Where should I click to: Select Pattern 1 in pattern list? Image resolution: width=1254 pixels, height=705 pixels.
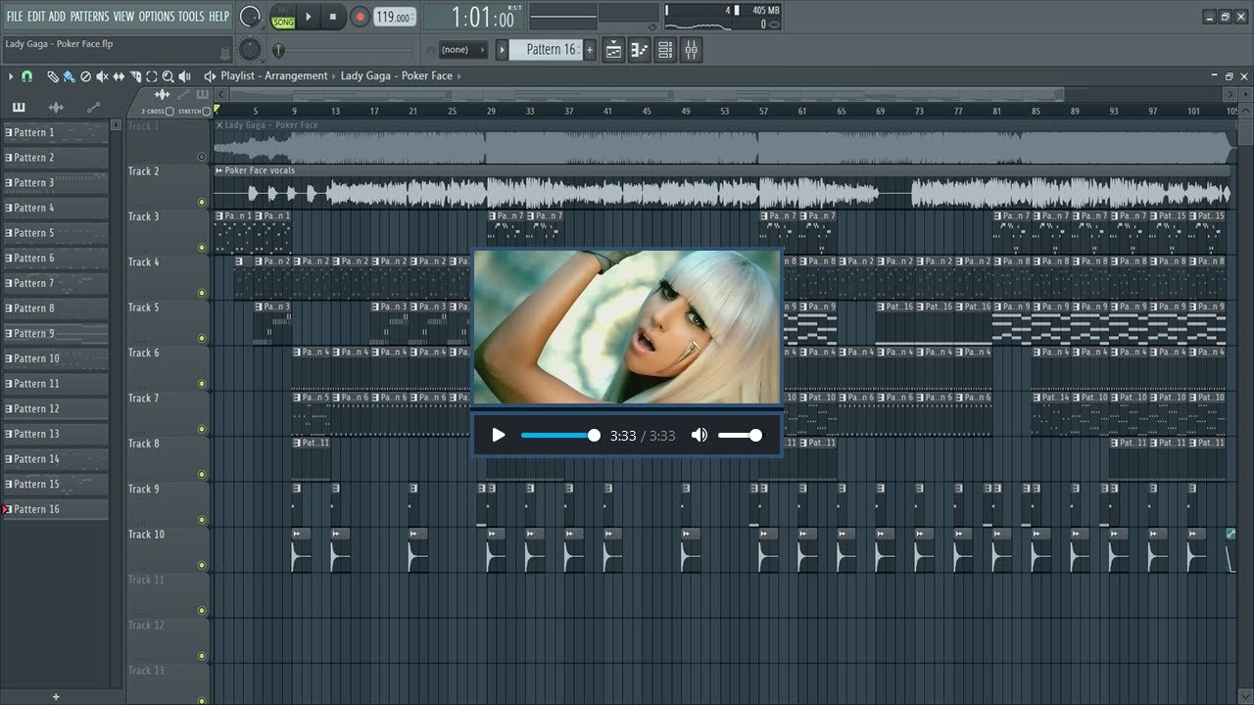click(x=56, y=132)
